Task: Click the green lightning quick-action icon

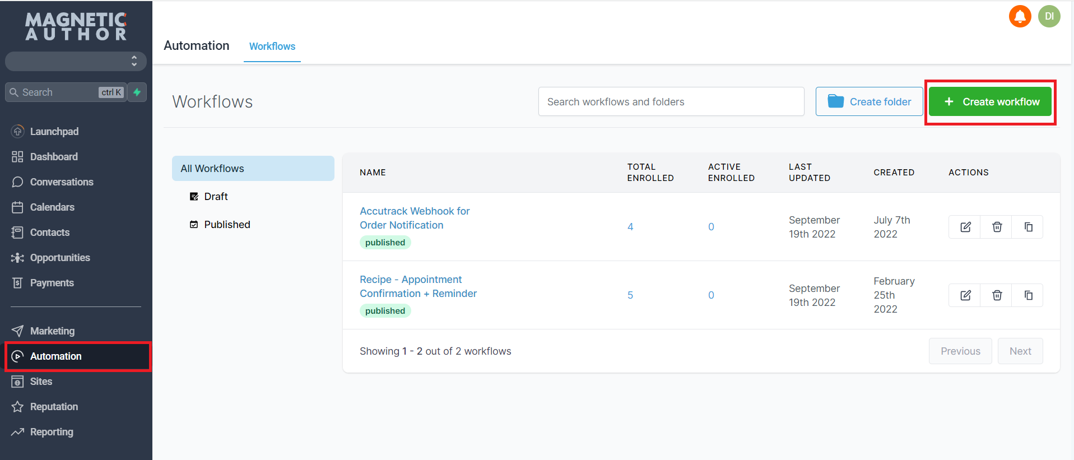Action: tap(137, 92)
